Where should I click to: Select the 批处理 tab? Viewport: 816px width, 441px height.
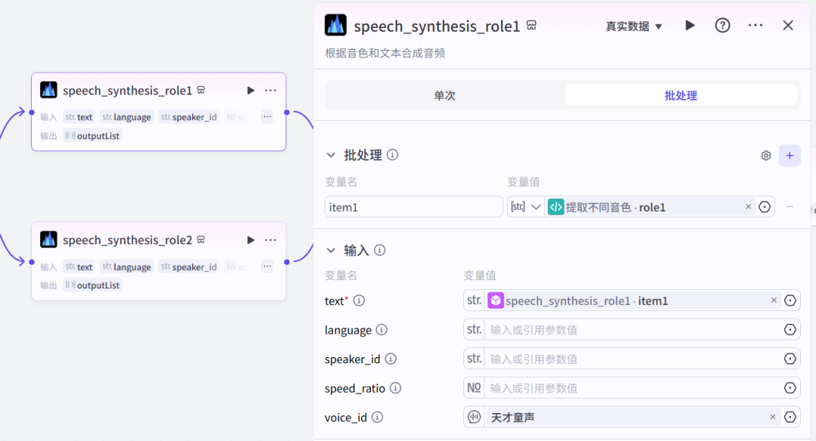(681, 95)
